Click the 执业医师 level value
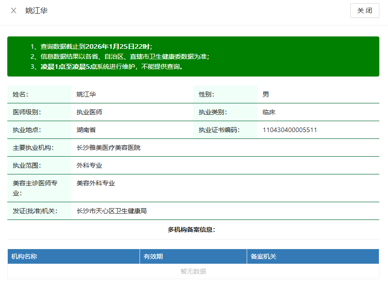 89,112
